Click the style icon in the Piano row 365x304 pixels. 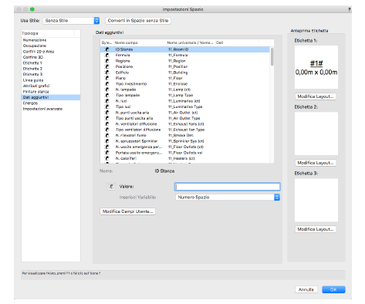coord(107,78)
